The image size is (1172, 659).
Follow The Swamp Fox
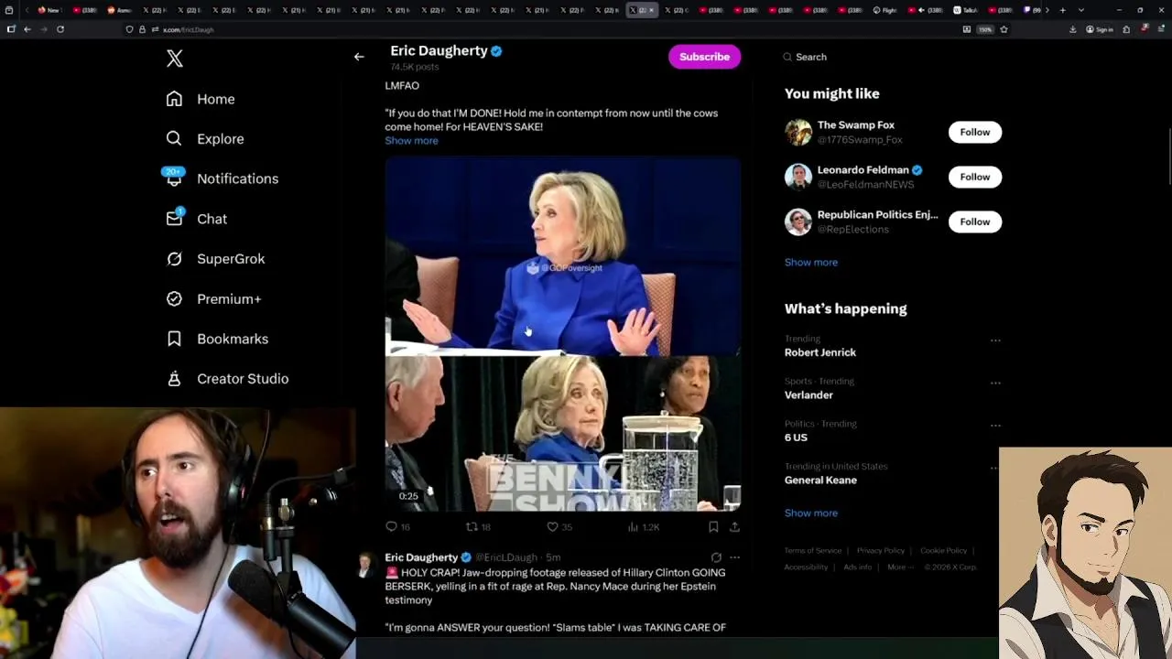(974, 132)
